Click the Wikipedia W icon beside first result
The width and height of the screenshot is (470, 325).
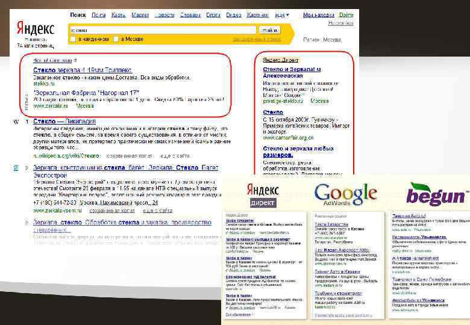click(x=16, y=122)
